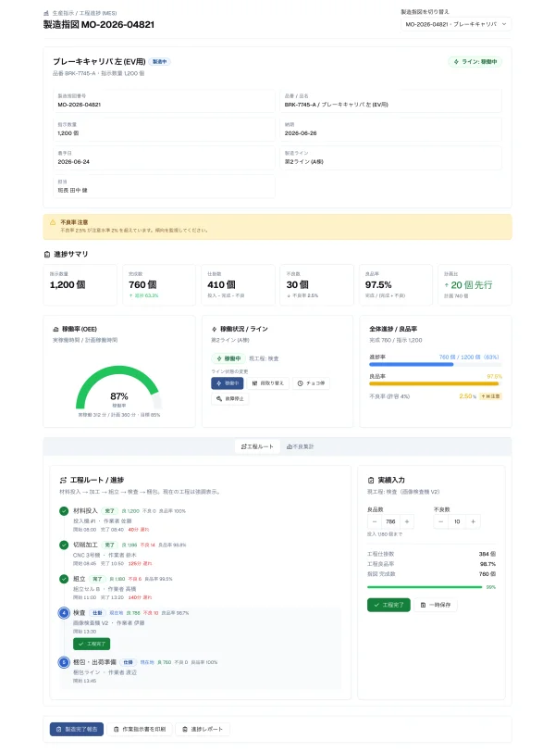This screenshot has width=555, height=752.
Task: Click the 140分 遅れ delay text
Action: tap(140, 597)
